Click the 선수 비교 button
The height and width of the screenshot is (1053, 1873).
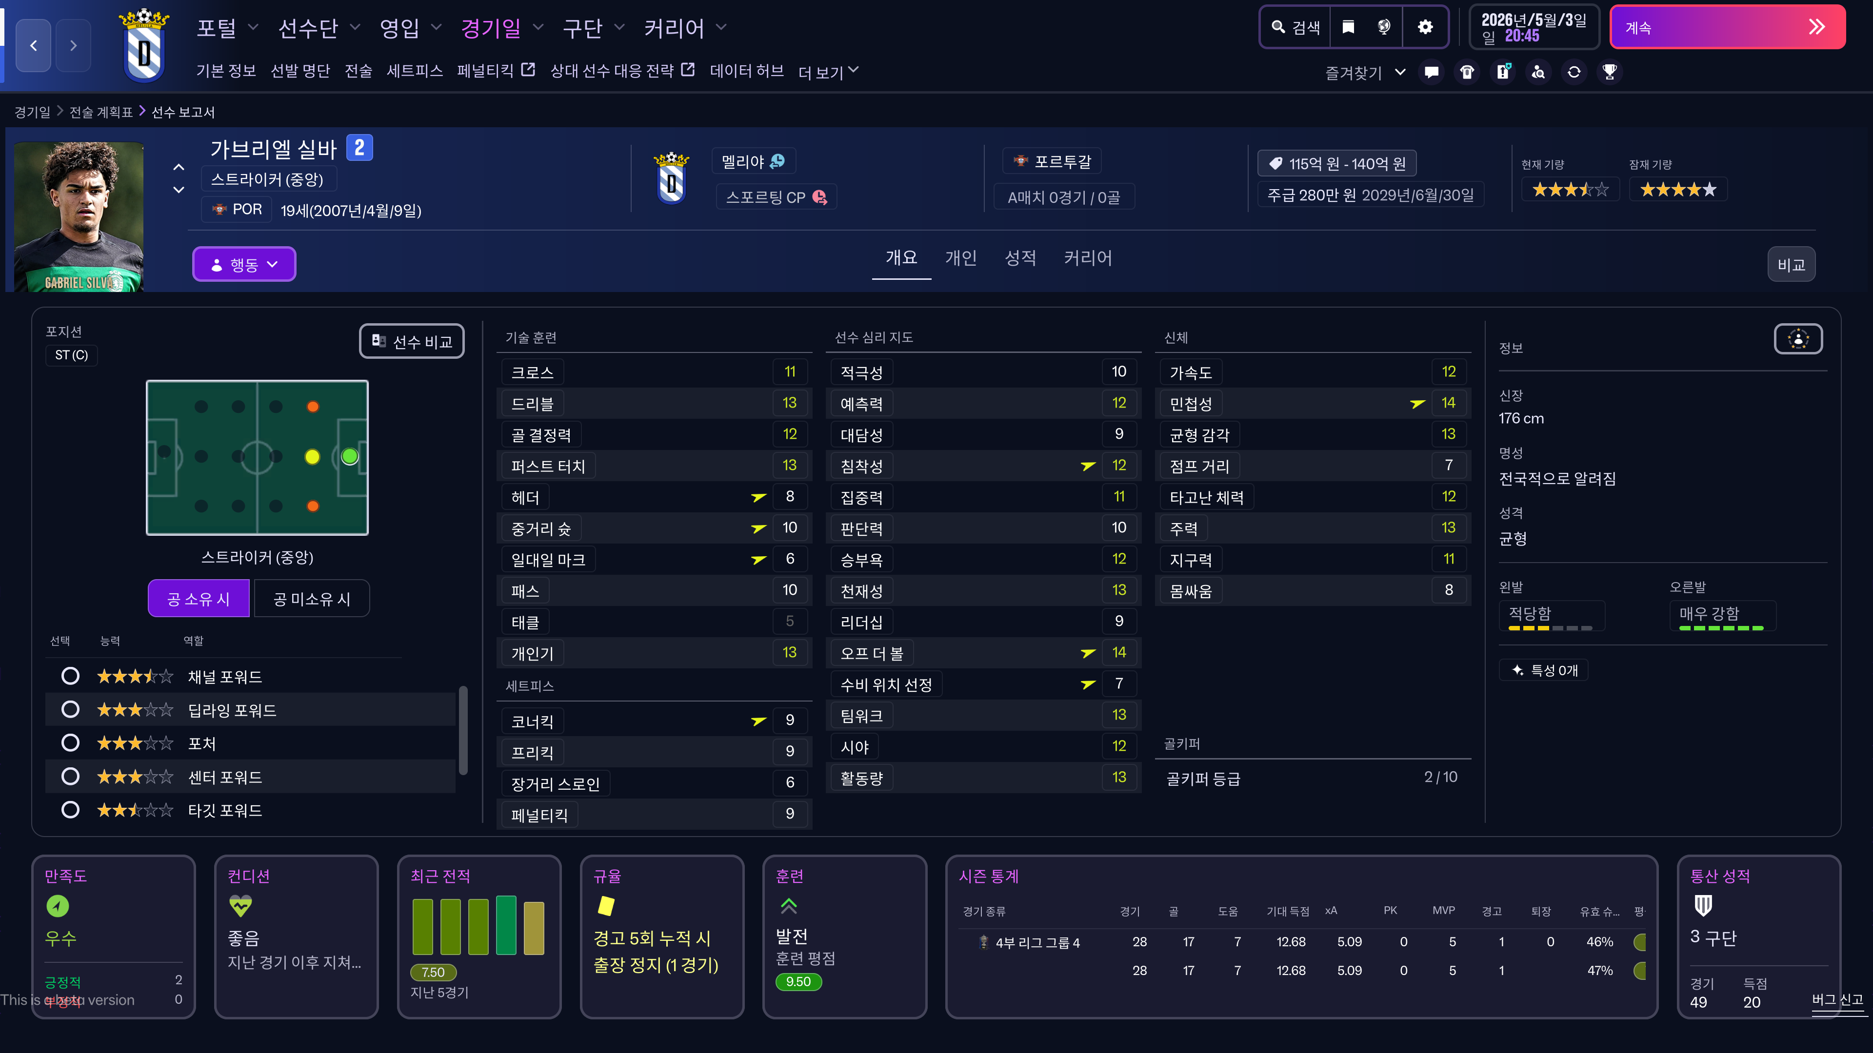pos(412,342)
